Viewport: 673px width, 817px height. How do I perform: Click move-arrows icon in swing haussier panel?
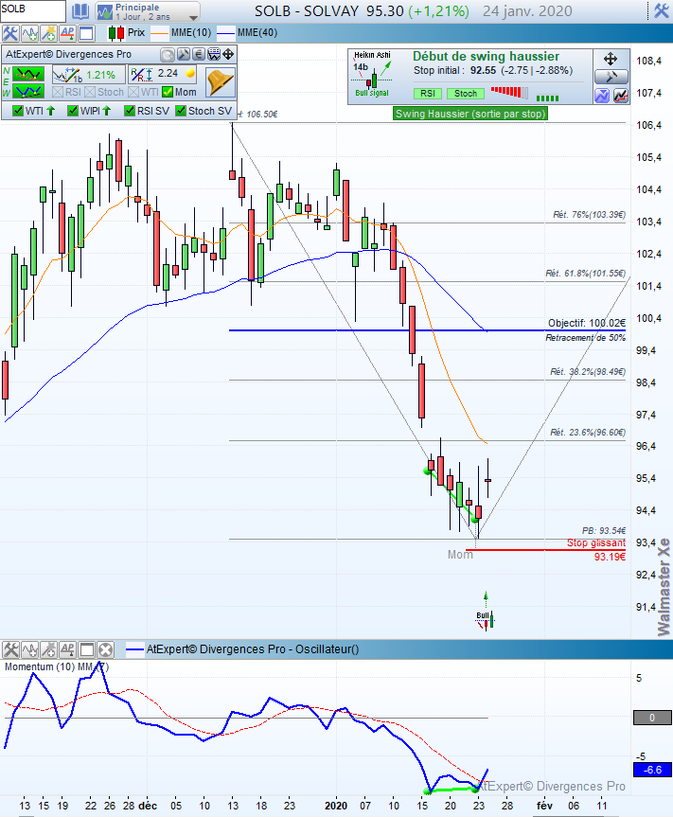click(611, 59)
